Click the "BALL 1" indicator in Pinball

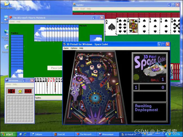click(158, 80)
